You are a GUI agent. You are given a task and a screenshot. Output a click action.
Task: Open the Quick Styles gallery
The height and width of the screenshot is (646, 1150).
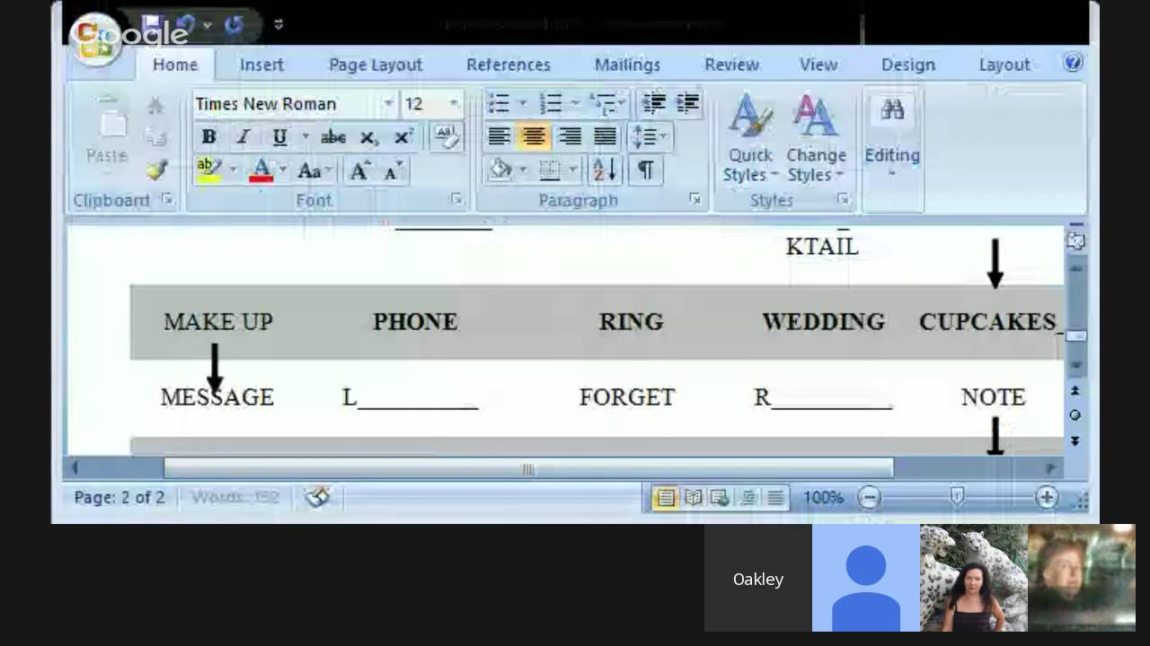coord(749,139)
